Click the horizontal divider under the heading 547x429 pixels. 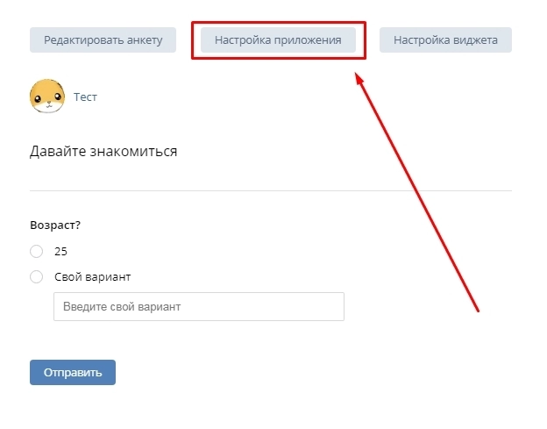tap(271, 190)
